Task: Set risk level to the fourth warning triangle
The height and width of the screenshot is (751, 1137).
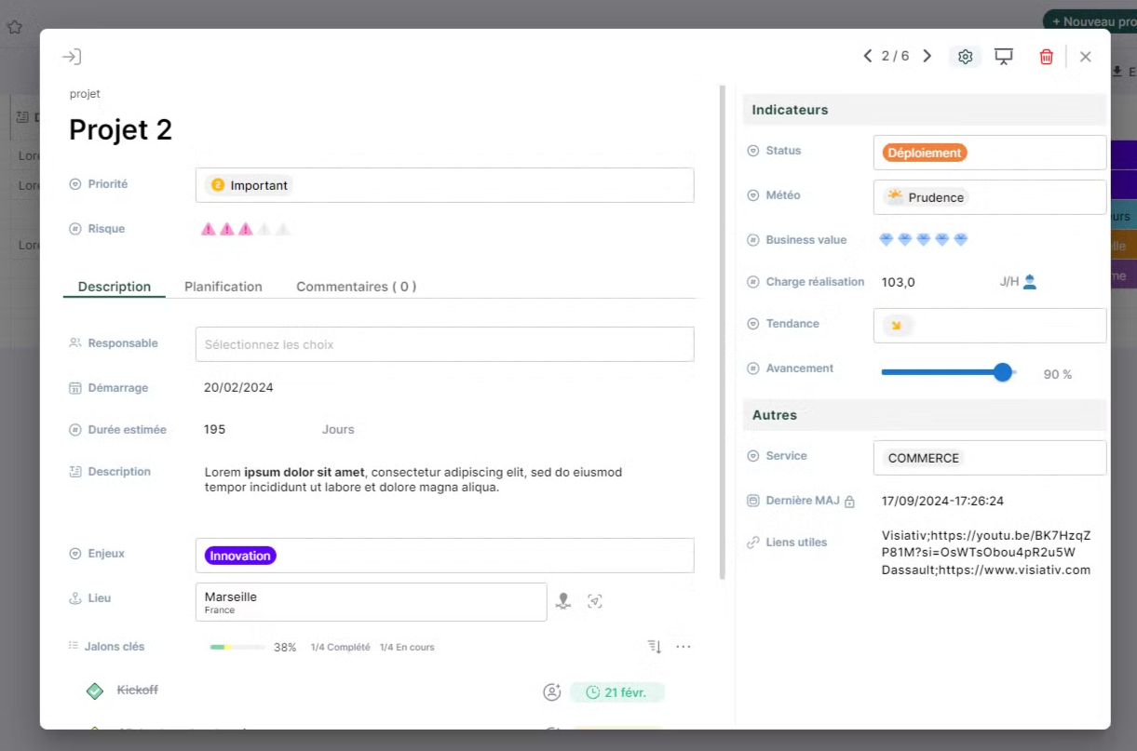Action: (264, 229)
